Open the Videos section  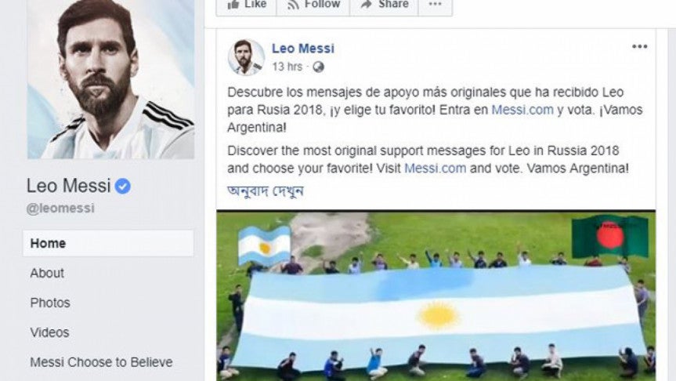click(x=49, y=332)
